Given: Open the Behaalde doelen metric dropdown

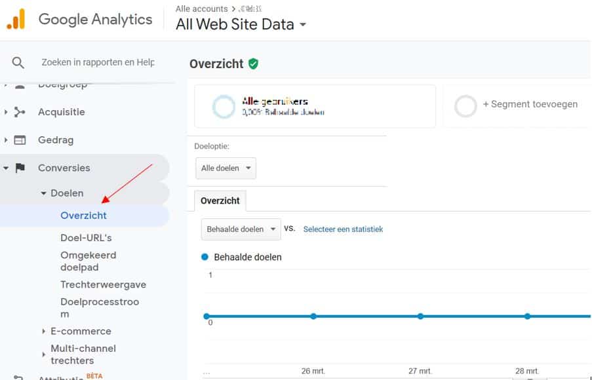Looking at the screenshot, I should (x=241, y=229).
